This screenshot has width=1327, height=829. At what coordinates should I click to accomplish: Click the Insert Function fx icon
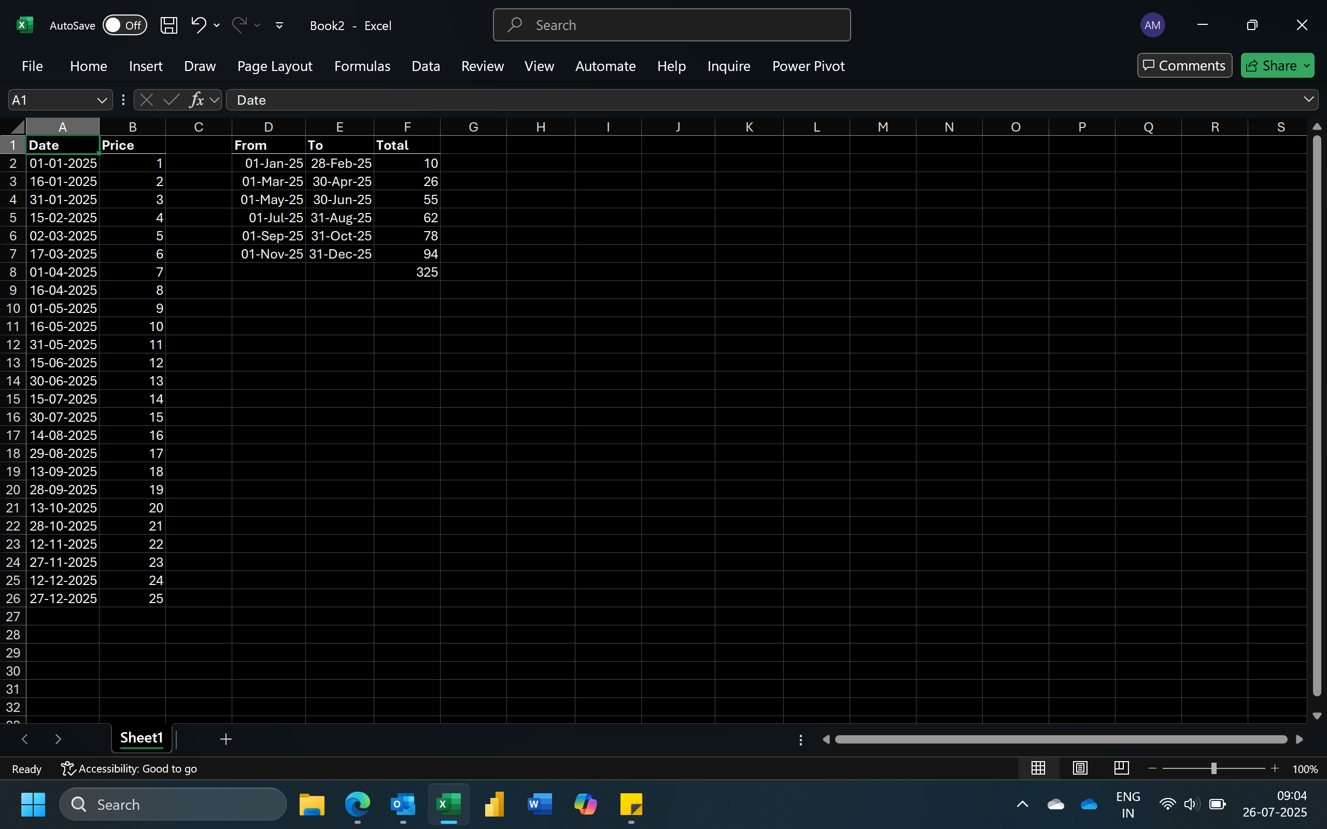(196, 100)
